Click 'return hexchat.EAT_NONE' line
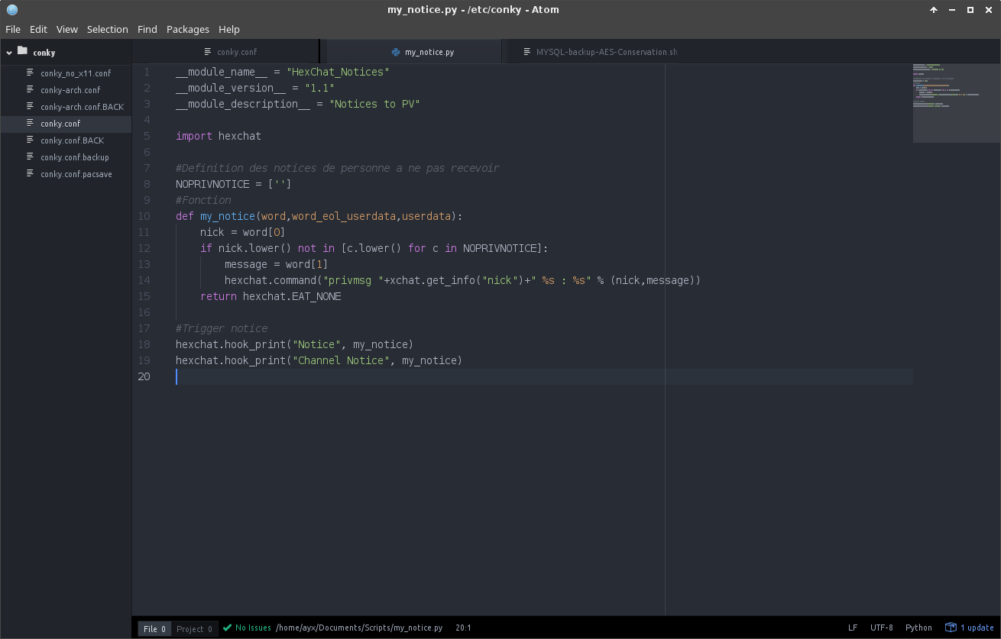The height and width of the screenshot is (639, 1001). (270, 296)
